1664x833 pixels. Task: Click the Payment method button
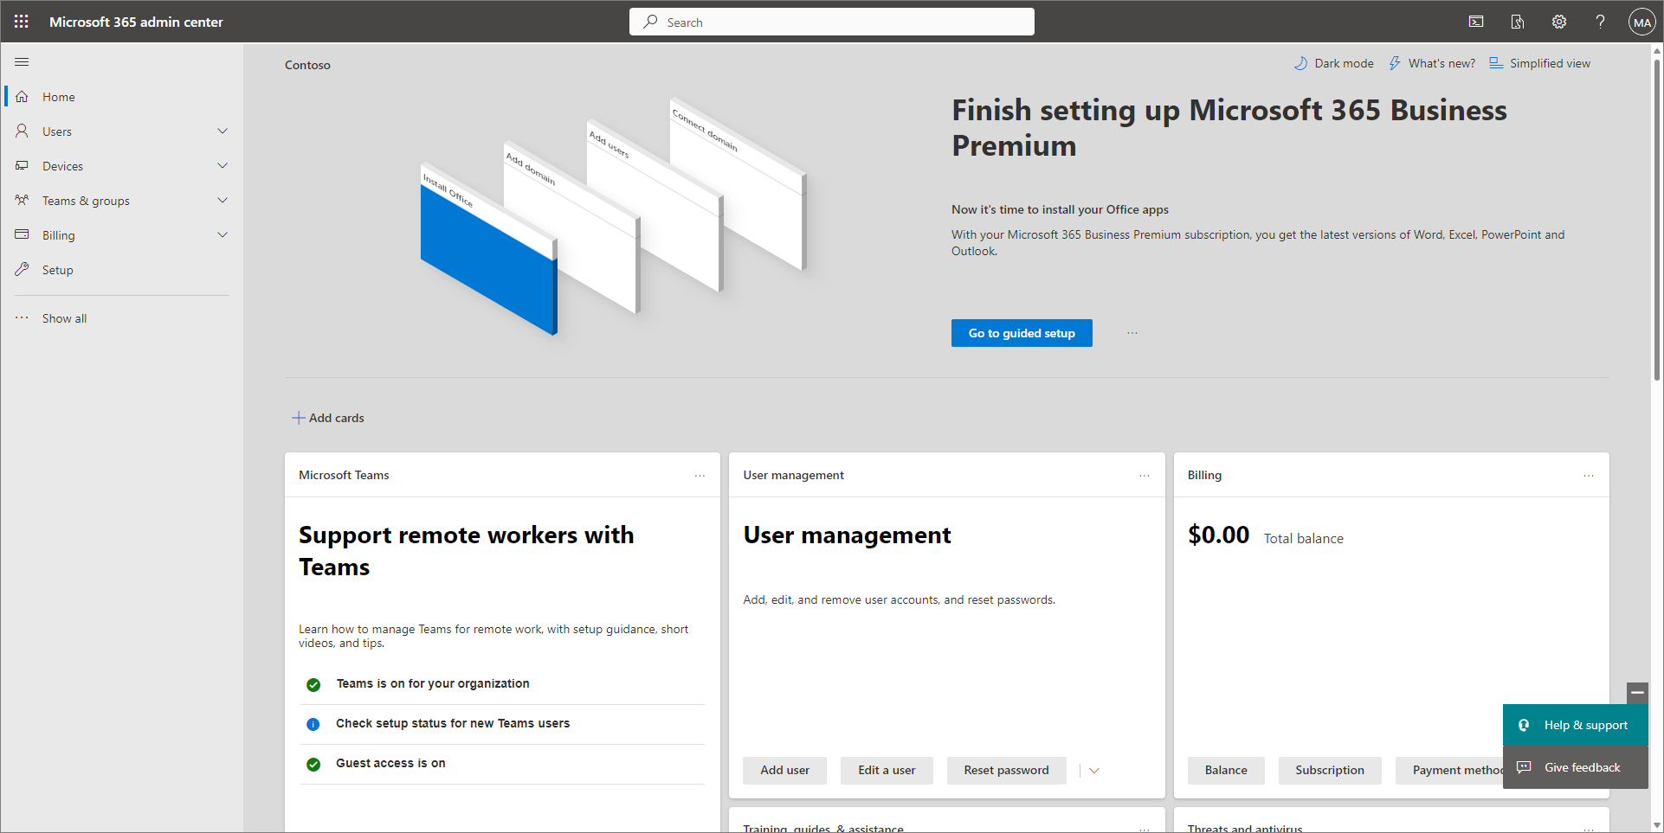pos(1450,771)
